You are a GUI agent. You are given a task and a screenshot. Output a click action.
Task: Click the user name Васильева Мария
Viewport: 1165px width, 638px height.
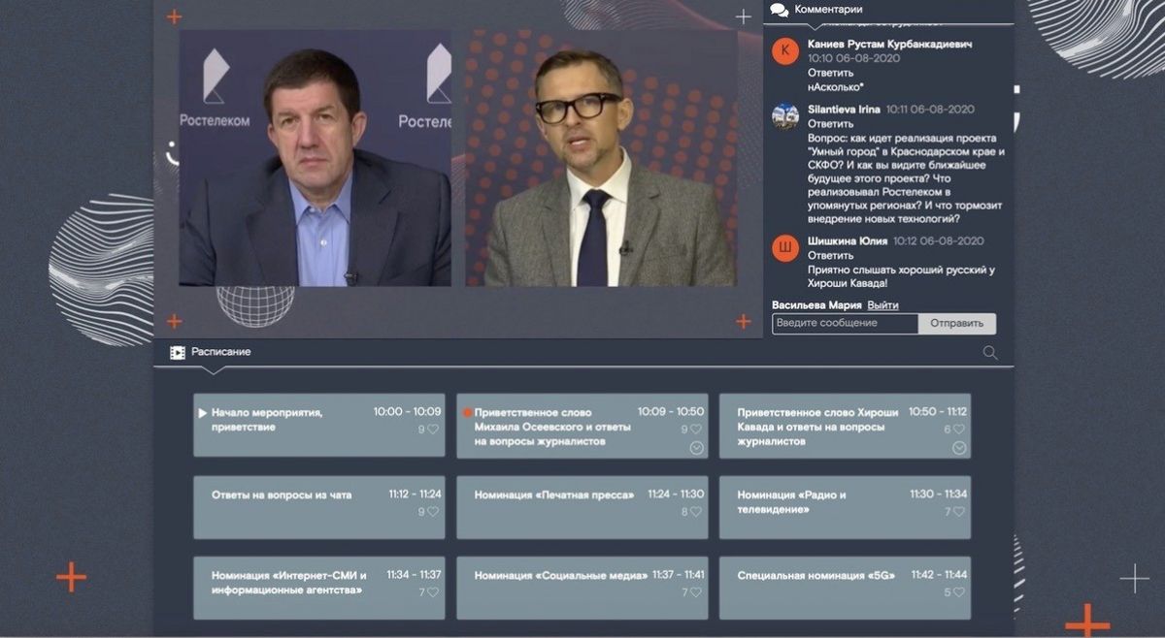click(x=816, y=305)
